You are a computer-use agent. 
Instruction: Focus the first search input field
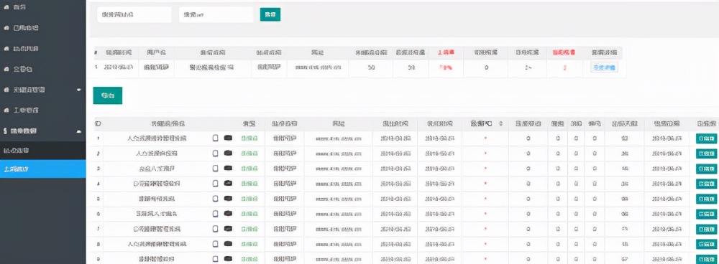click(x=134, y=14)
